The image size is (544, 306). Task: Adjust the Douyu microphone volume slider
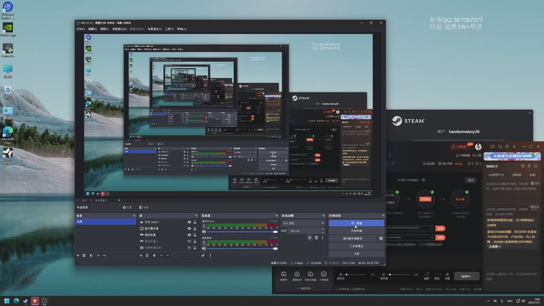click(356, 275)
